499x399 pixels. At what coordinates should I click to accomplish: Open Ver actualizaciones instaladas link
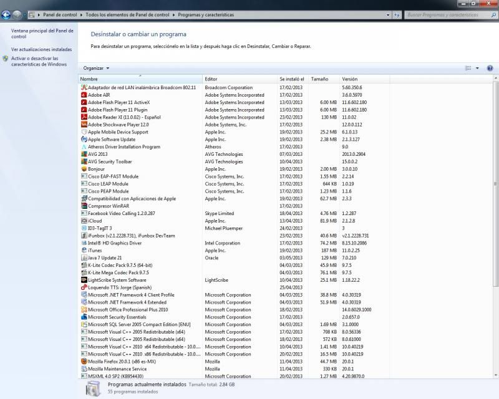pos(41,49)
